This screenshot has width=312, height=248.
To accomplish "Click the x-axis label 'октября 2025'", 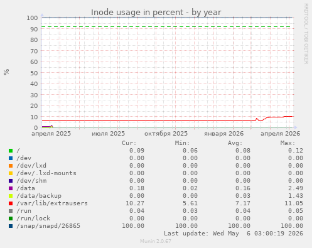I will coord(166,134).
